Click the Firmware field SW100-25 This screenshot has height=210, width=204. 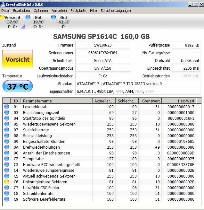(x=103, y=45)
